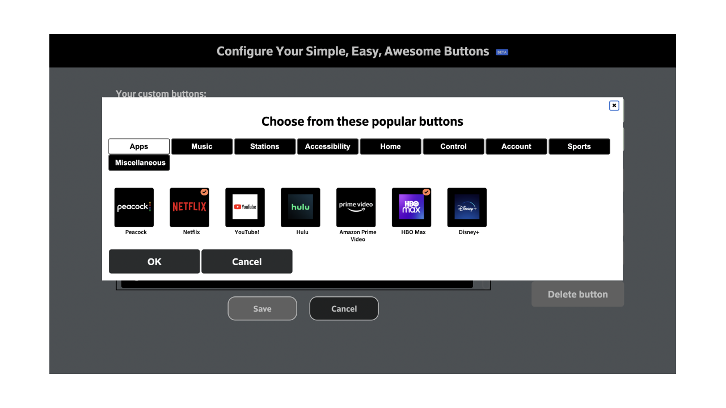Select the Hulu app icon
Image resolution: width=726 pixels, height=408 pixels.
pos(301,207)
